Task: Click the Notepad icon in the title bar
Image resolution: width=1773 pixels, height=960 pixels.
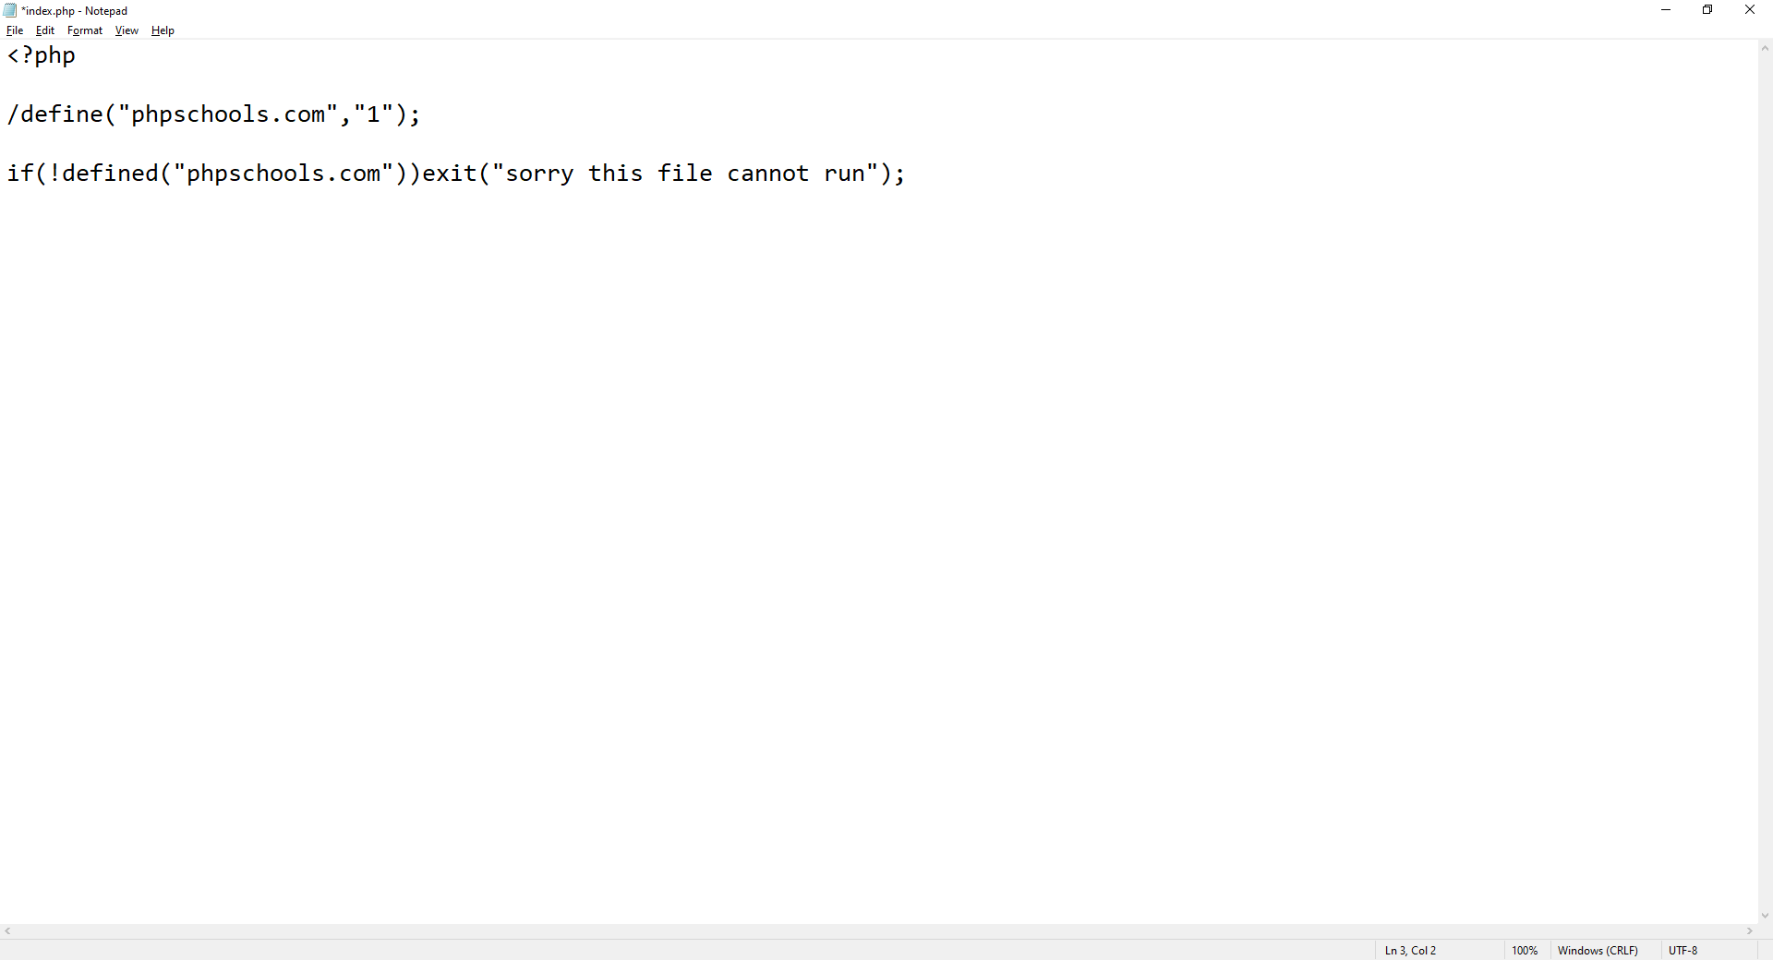Action: tap(9, 10)
